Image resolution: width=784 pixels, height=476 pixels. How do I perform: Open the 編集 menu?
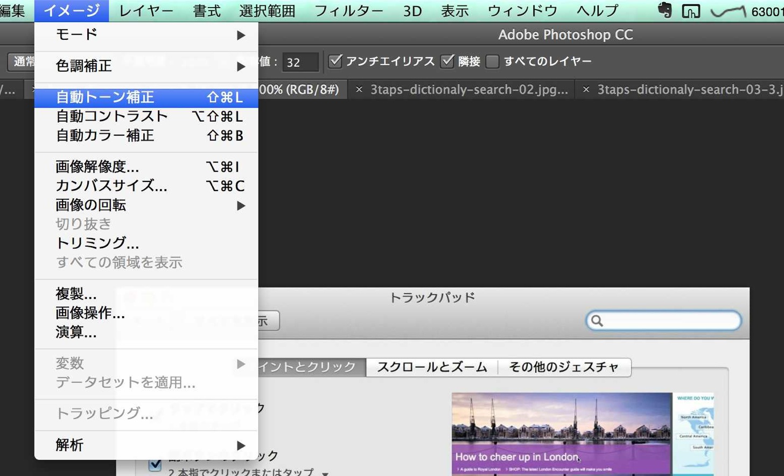click(12, 11)
